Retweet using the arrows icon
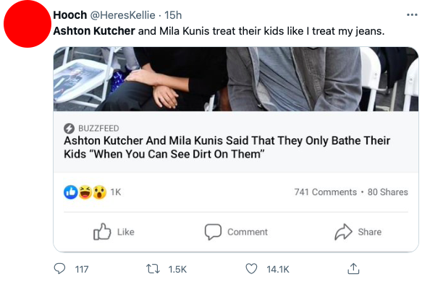This screenshot has height=282, width=430. click(x=153, y=269)
